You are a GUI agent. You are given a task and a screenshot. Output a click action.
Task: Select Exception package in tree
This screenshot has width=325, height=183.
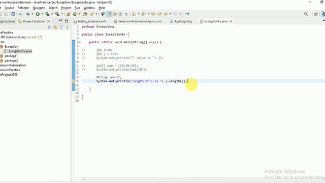pos(11,46)
